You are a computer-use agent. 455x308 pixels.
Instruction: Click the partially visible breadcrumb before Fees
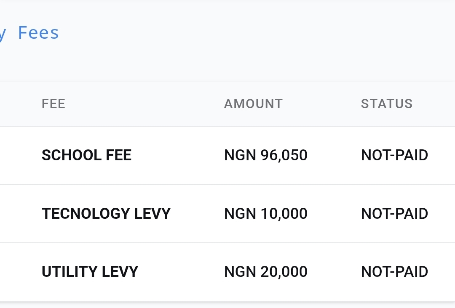click(x=3, y=34)
